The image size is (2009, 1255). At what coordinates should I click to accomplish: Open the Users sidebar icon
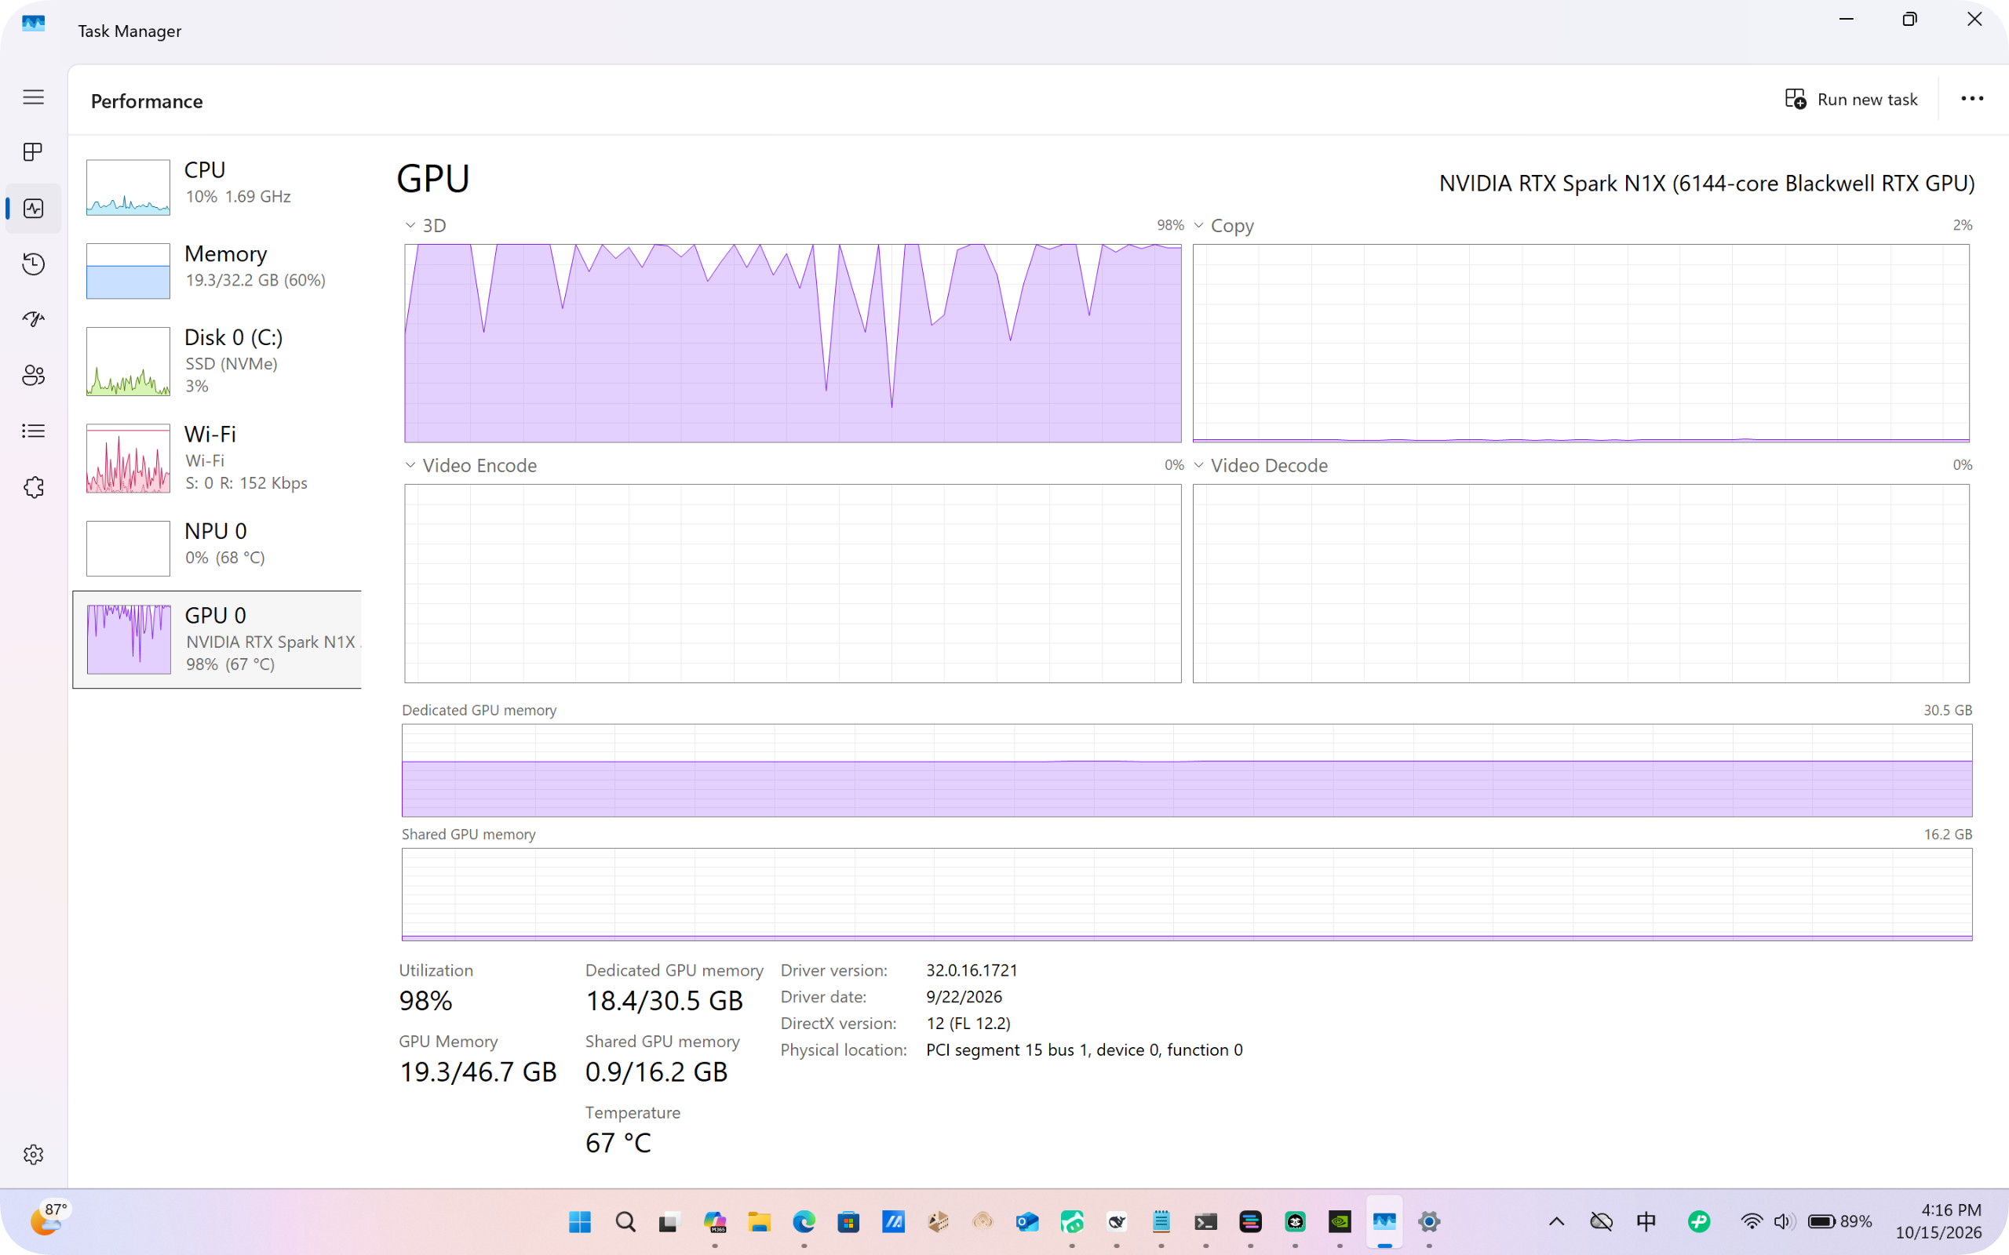[33, 375]
